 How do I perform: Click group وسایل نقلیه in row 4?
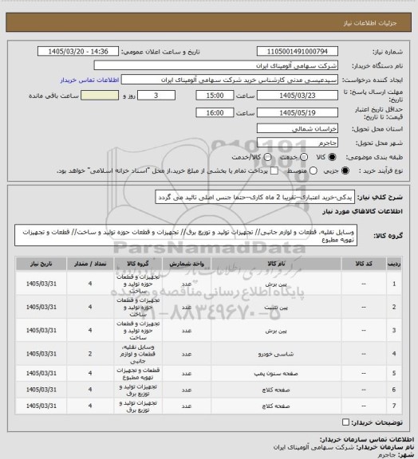138,354
